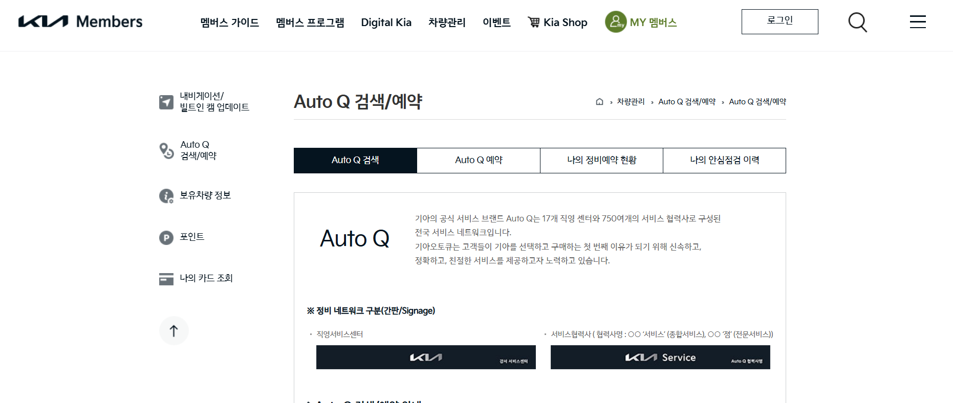Open 내비게이션/빌트인 캠 업데이트 sidebar link
The height and width of the screenshot is (403, 953).
[214, 102]
